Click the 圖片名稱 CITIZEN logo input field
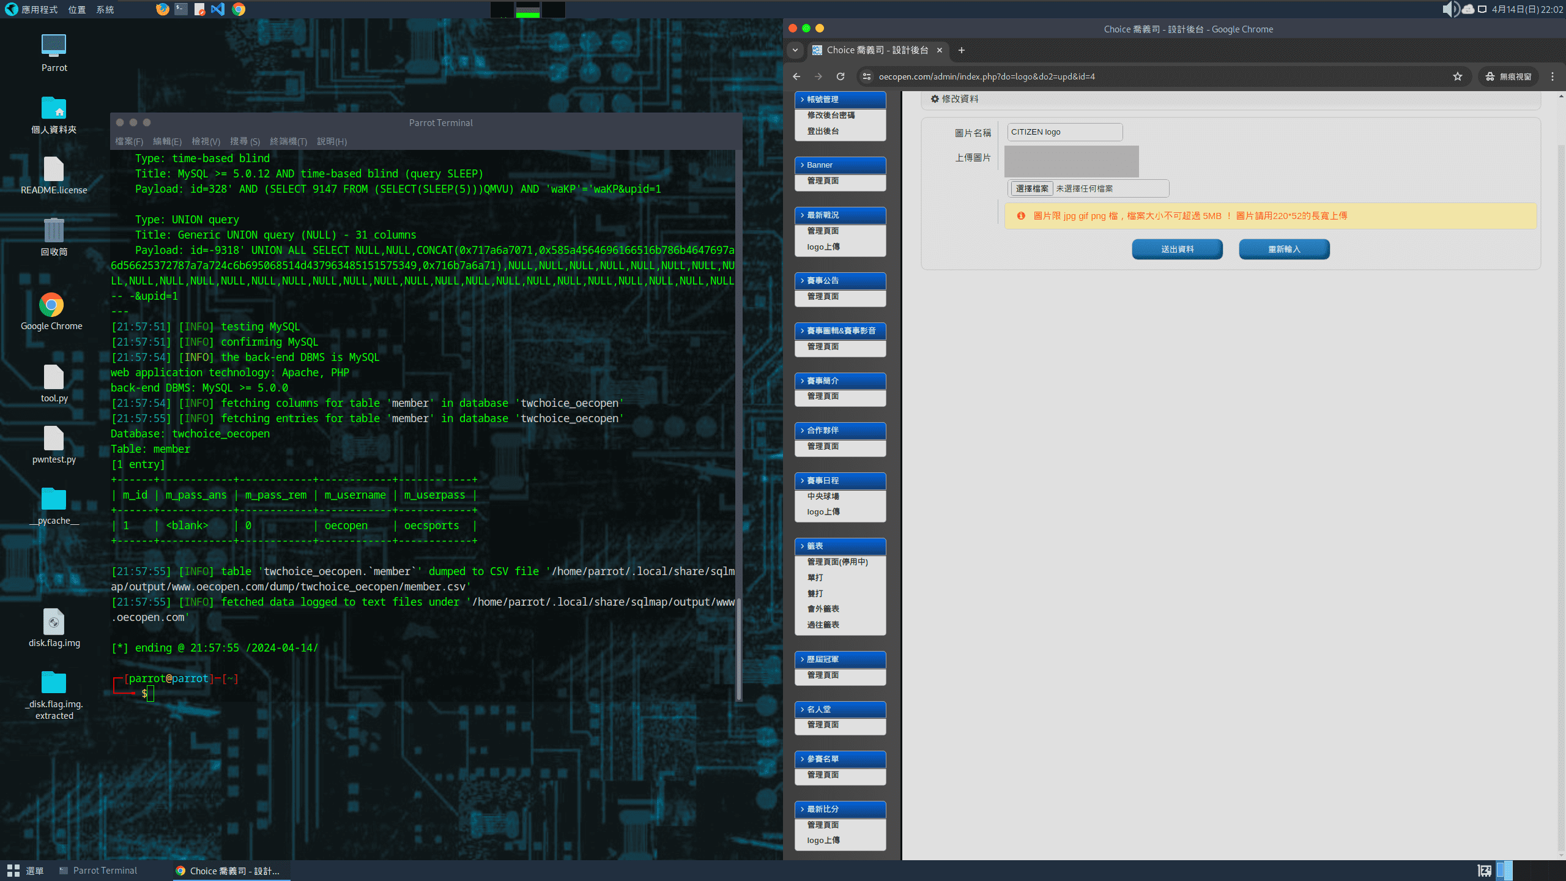 pos(1064,132)
